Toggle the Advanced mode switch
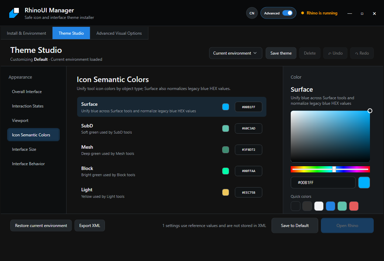Screen dimensions: 384x261 pos(288,13)
